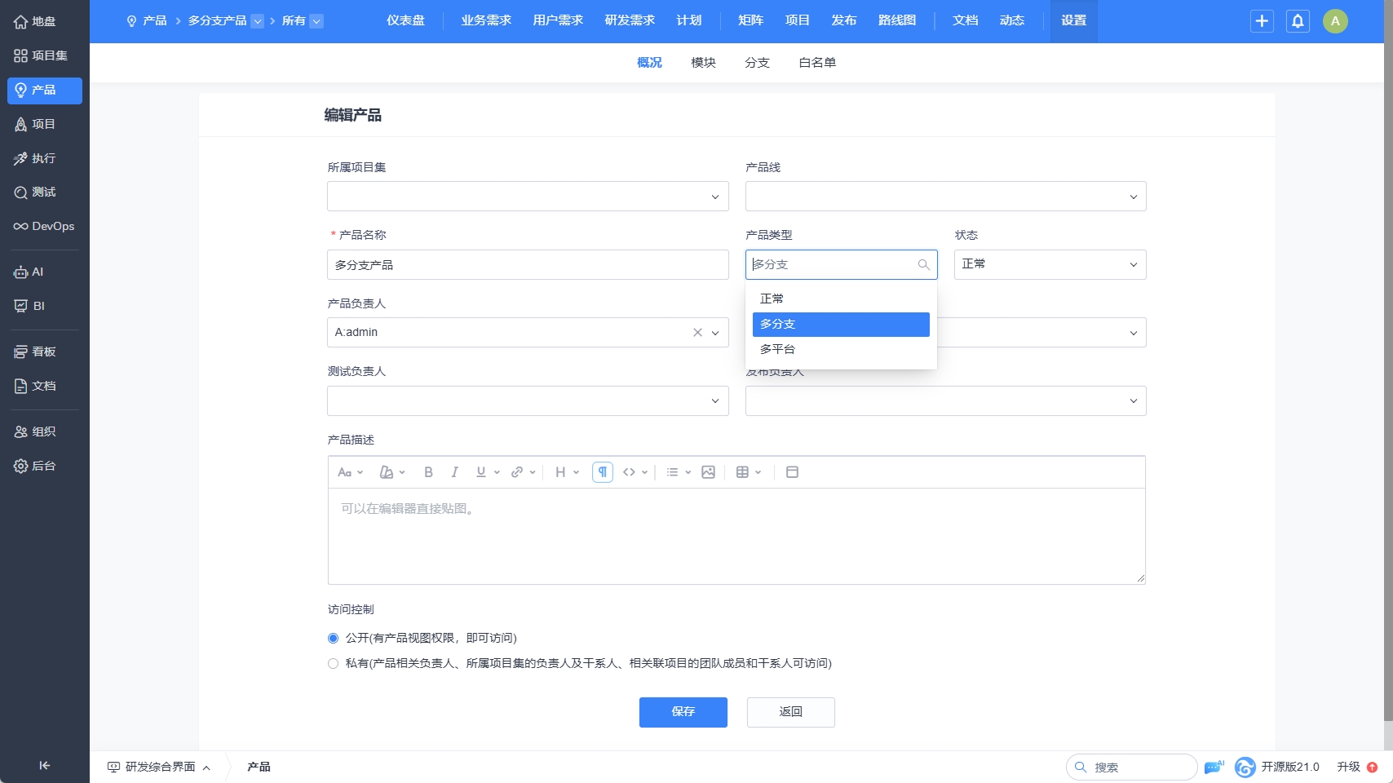Click the bold formatting icon
The width and height of the screenshot is (1393, 783).
[x=428, y=472]
